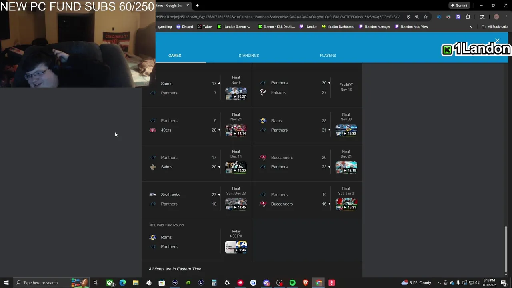512x288 pixels.
Task: Bookmark this page with the star icon
Action: [x=426, y=17]
